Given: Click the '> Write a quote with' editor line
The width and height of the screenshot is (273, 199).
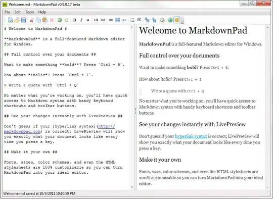Looking at the screenshot, I should point(41,85).
